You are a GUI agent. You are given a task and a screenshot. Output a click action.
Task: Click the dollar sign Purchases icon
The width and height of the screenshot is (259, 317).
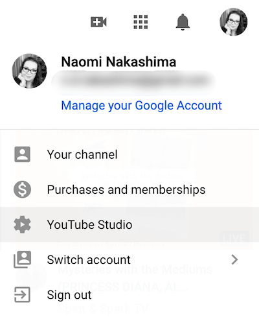(x=22, y=189)
